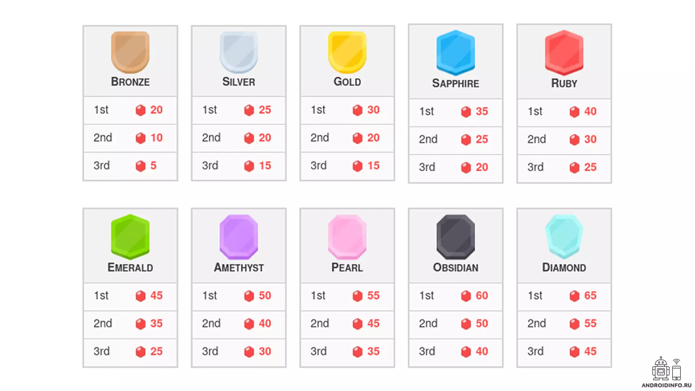This screenshot has width=695, height=391.
Task: Click the blue Sapphire league badge
Action: pyautogui.click(x=455, y=53)
